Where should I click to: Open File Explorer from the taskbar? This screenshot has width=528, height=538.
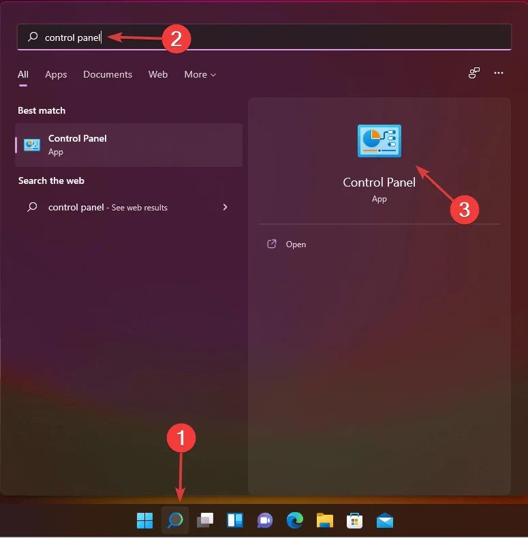[325, 520]
